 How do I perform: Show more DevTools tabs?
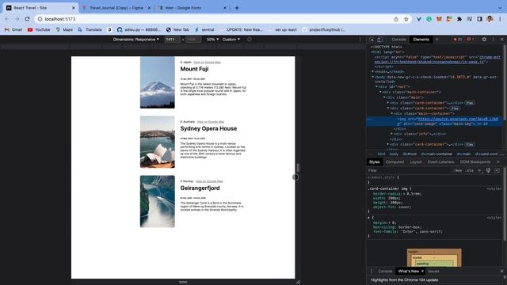pos(436,40)
